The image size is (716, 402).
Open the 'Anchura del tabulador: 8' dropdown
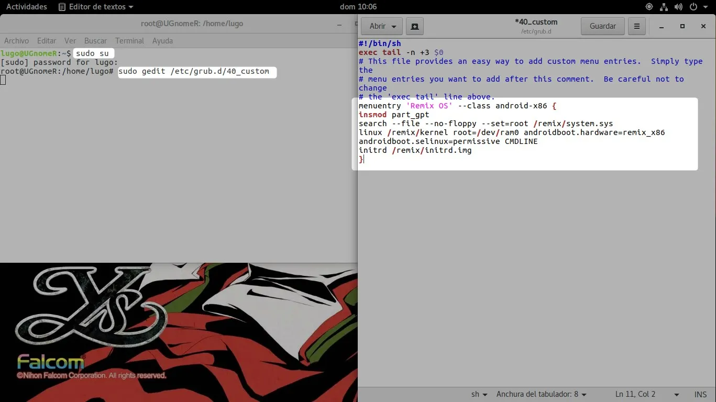542,394
